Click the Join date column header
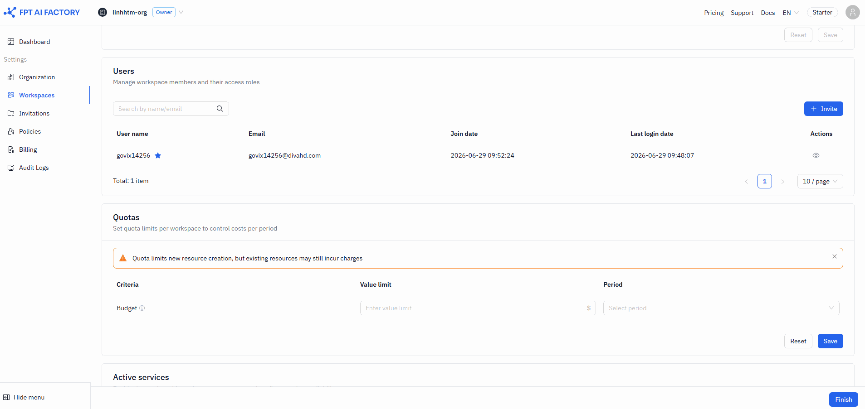Image resolution: width=865 pixels, height=409 pixels. click(x=464, y=134)
